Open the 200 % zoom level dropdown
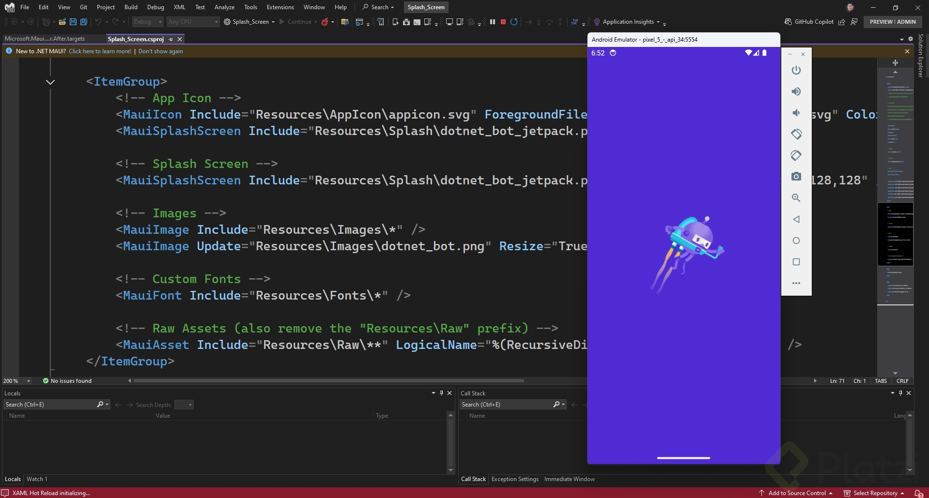The width and height of the screenshot is (929, 498). coord(17,381)
